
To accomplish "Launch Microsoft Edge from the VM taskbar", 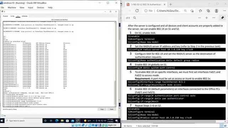I will (x=57, y=121).
